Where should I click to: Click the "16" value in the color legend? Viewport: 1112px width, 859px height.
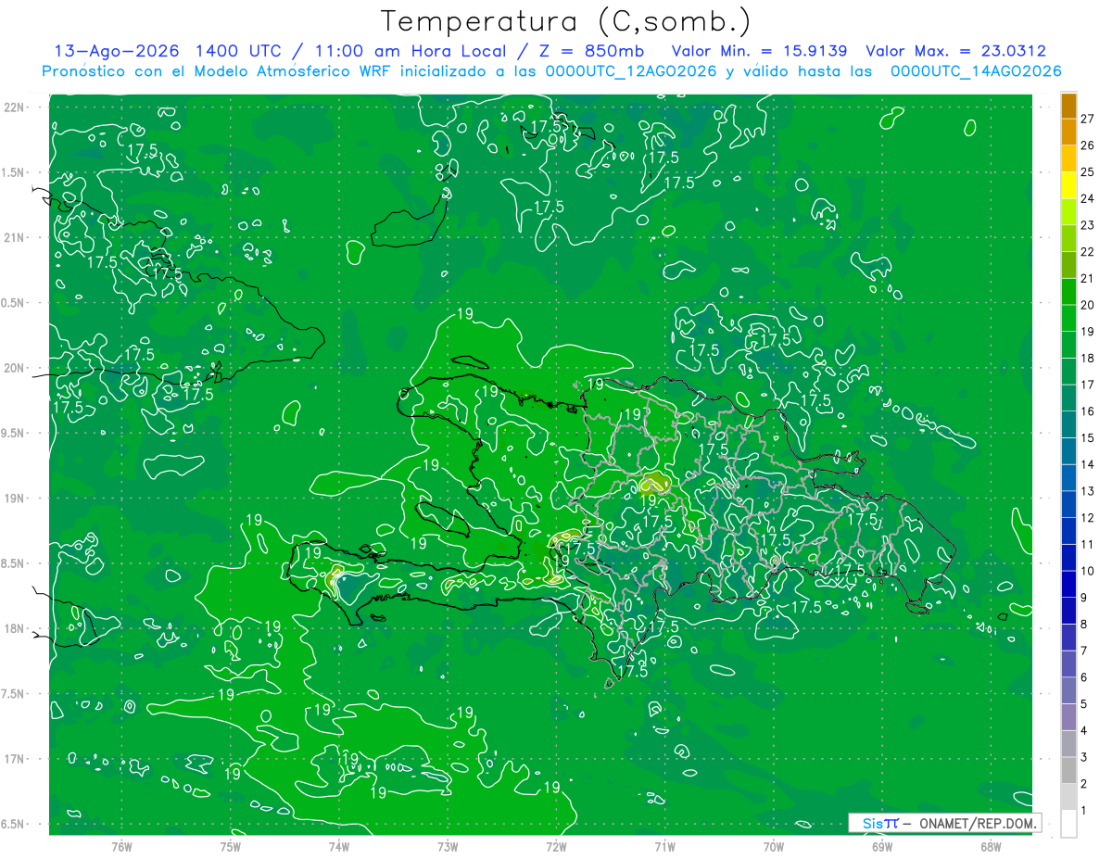click(1088, 411)
